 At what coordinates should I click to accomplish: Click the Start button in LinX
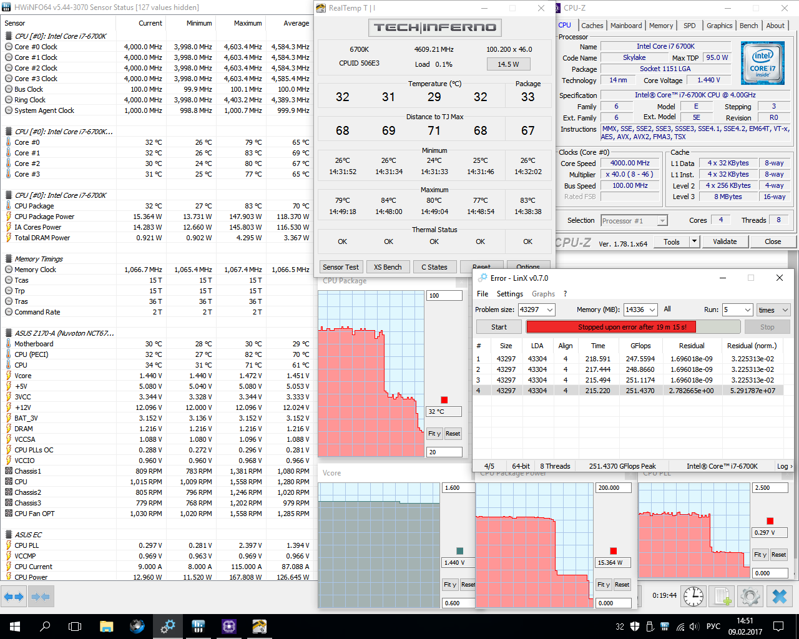point(499,327)
